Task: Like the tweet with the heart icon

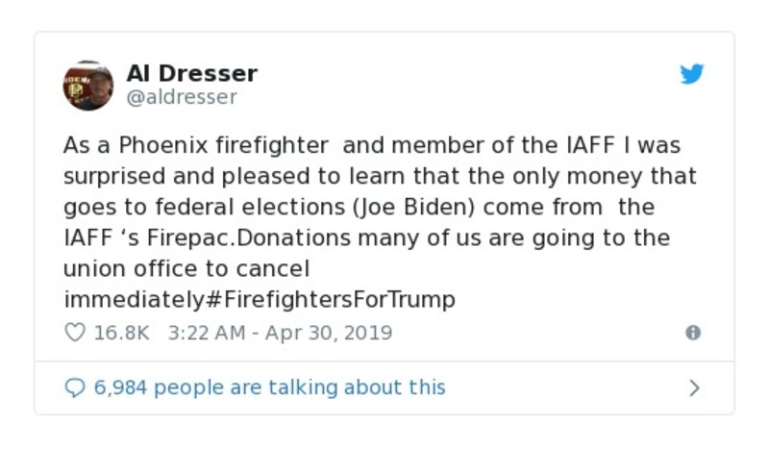Action: point(75,334)
